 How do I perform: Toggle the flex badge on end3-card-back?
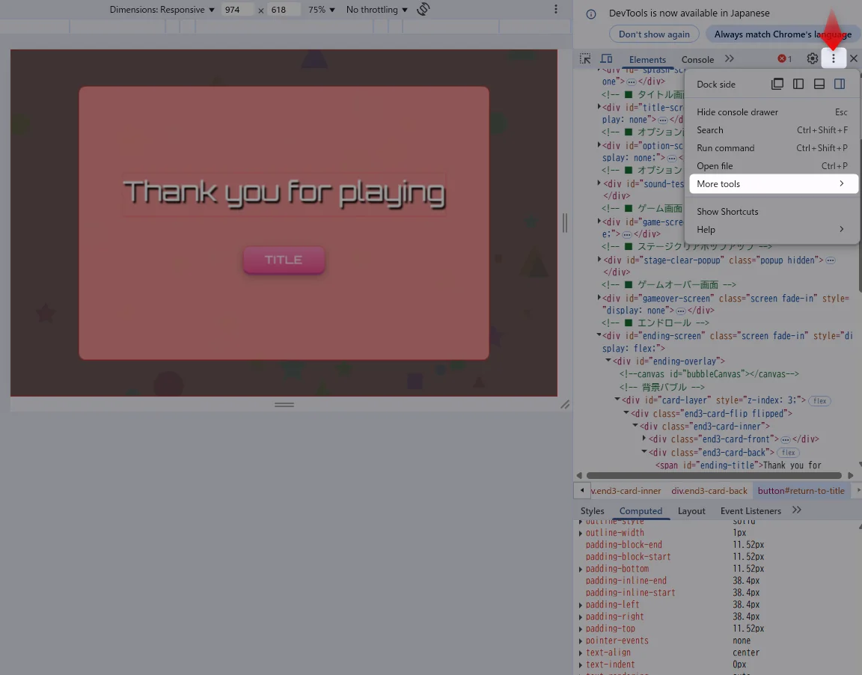(x=788, y=453)
